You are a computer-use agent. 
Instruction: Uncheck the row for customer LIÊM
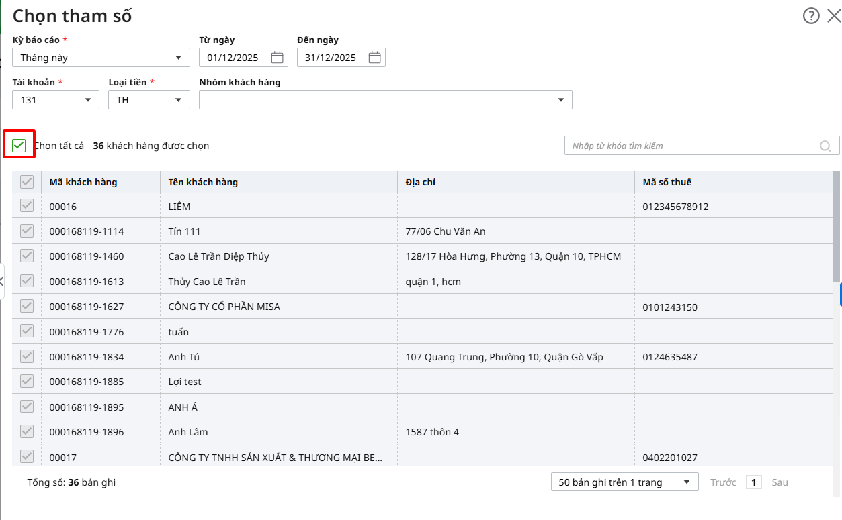click(x=27, y=206)
